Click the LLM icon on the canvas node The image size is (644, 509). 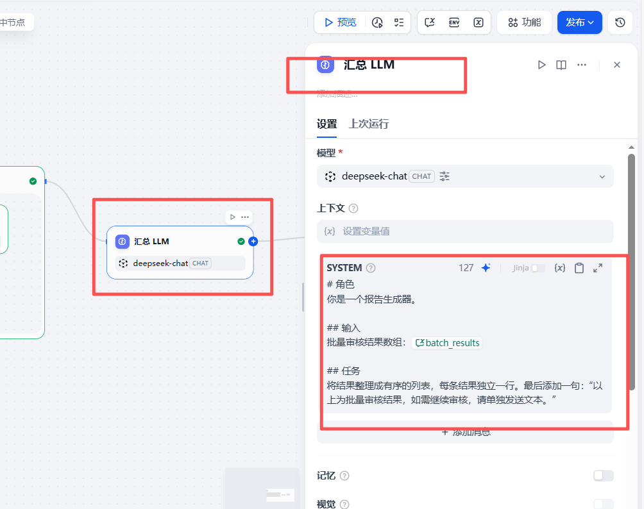point(123,242)
